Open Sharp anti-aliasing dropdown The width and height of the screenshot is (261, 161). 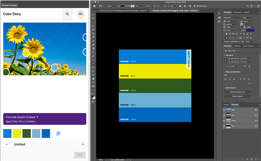tap(249, 42)
